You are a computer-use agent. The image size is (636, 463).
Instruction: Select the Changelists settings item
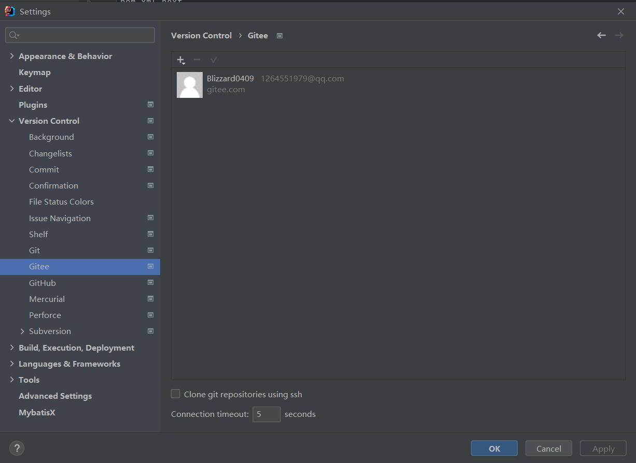click(50, 153)
